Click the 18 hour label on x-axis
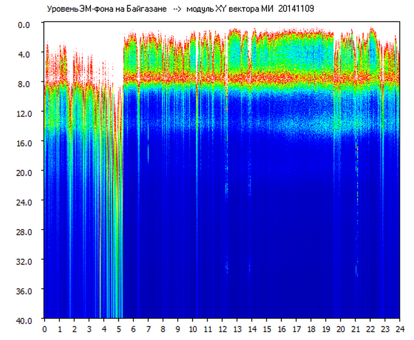Screen dimensions: 414x340 pos(311,329)
